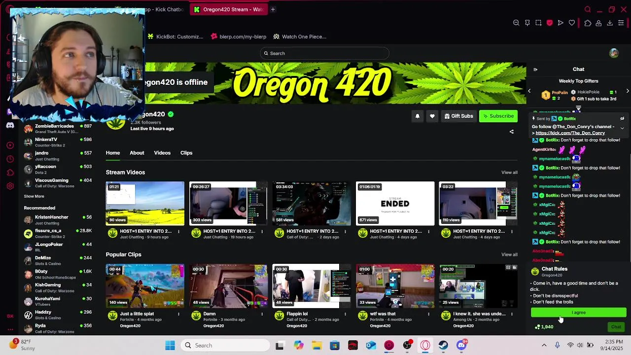Open the blerp.com/my-blerp bookmark
The image size is (631, 355).
click(238, 36)
